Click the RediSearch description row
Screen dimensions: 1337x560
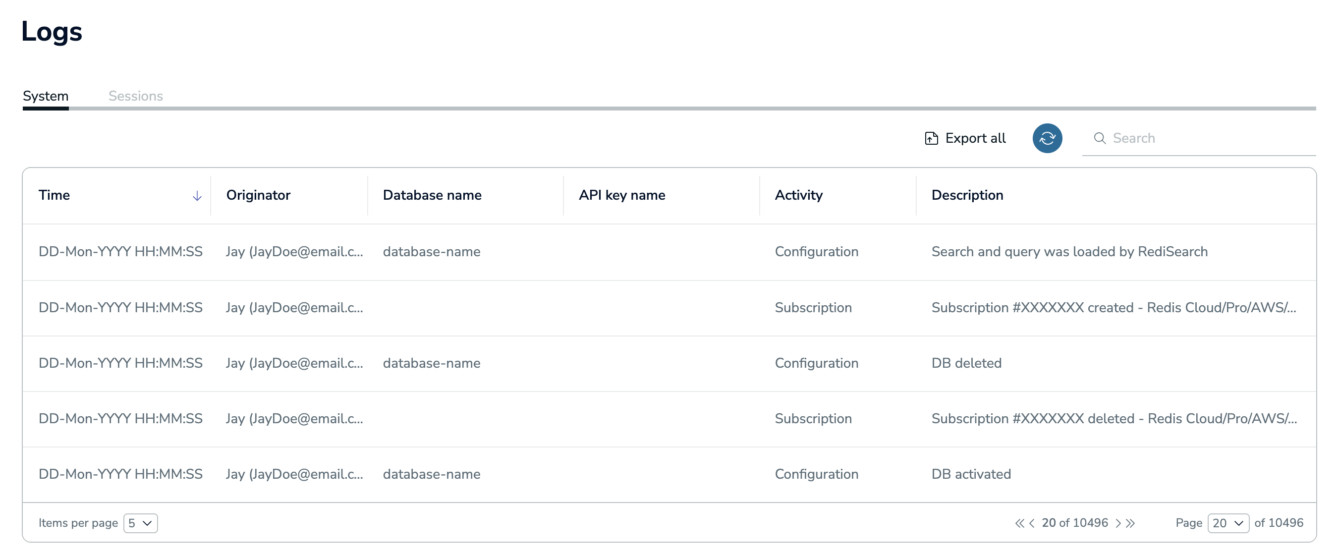click(x=1069, y=252)
